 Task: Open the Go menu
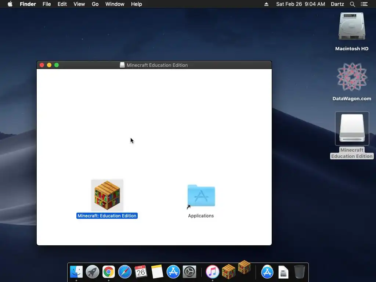(x=95, y=4)
